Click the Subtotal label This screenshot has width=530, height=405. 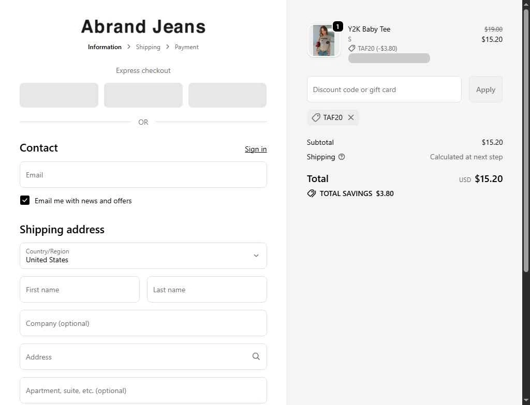click(320, 142)
